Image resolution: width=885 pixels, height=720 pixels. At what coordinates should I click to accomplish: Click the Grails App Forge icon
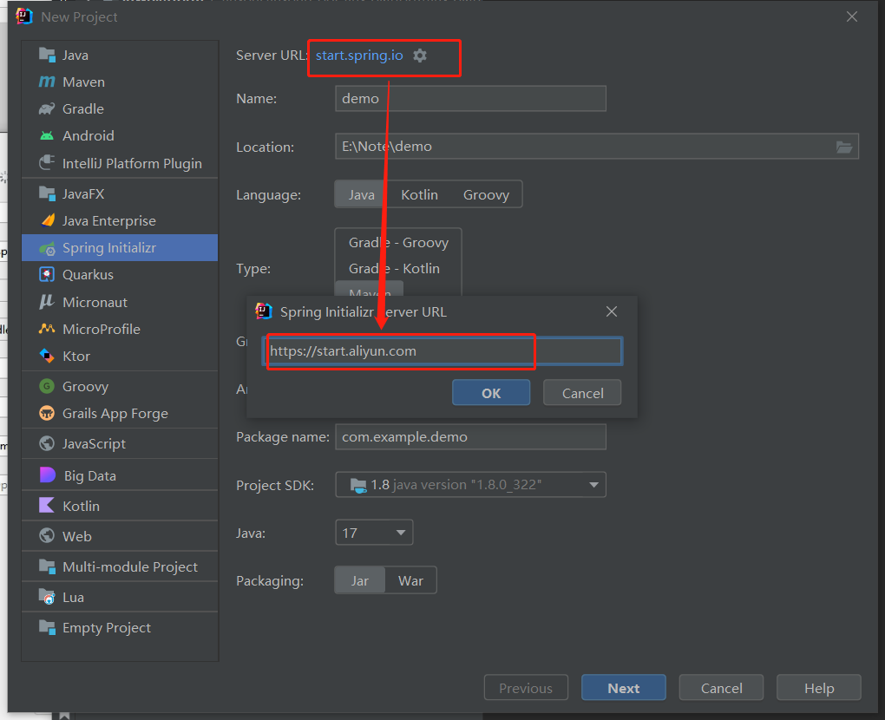47,414
